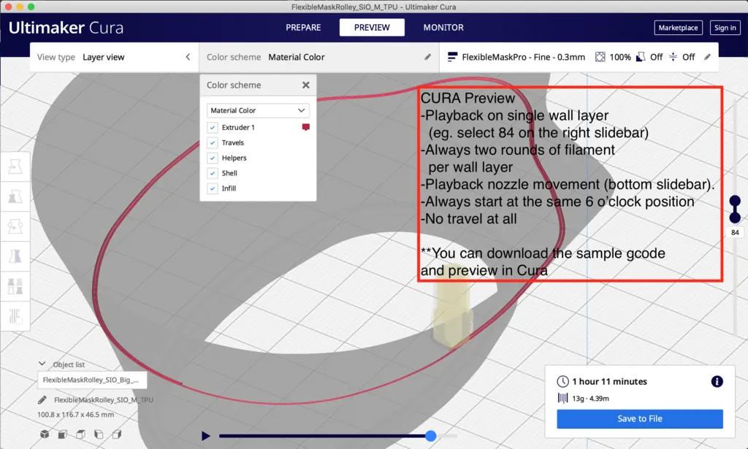
Task: Click '1 hour 11 minutes' print time text
Action: 610,381
